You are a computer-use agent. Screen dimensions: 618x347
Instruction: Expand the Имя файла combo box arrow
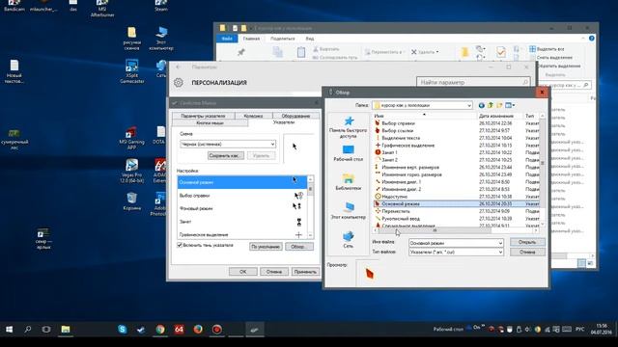tap(500, 243)
